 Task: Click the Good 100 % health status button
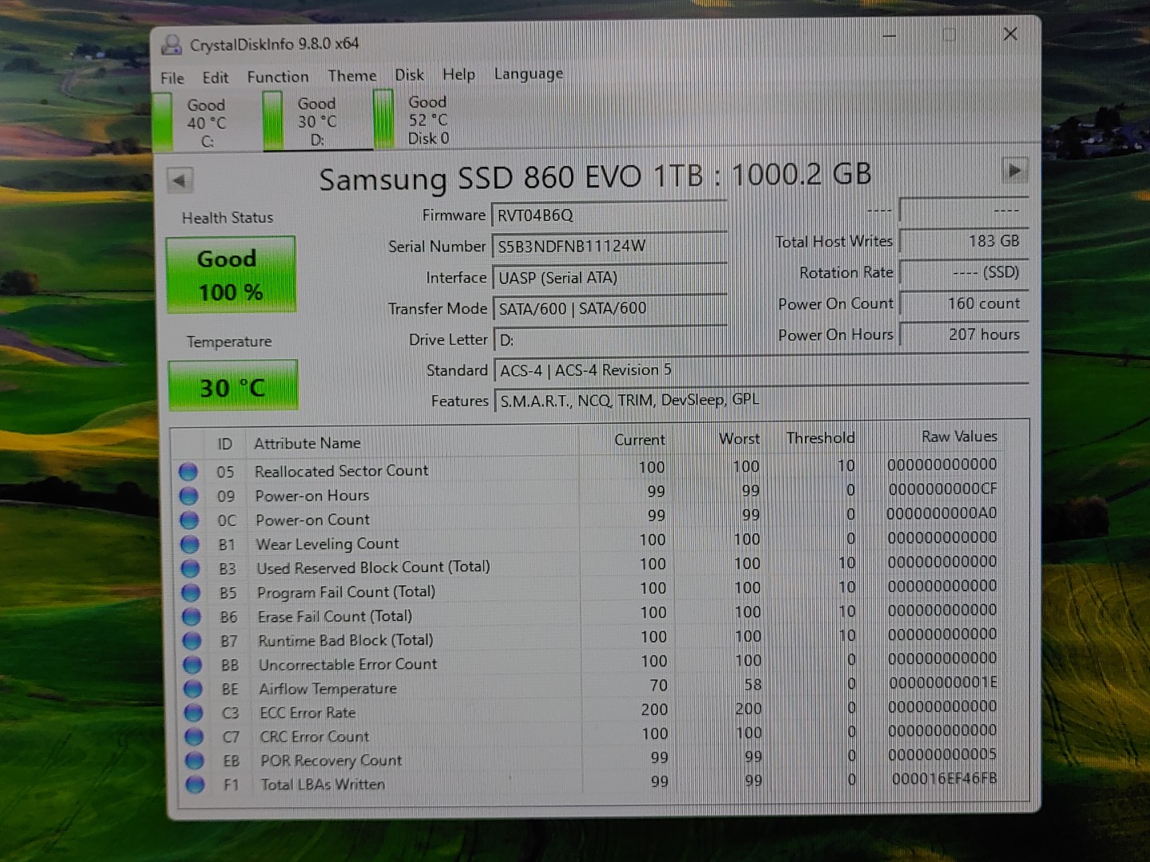[x=231, y=275]
